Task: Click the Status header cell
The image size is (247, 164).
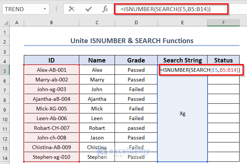Action: click(223, 60)
